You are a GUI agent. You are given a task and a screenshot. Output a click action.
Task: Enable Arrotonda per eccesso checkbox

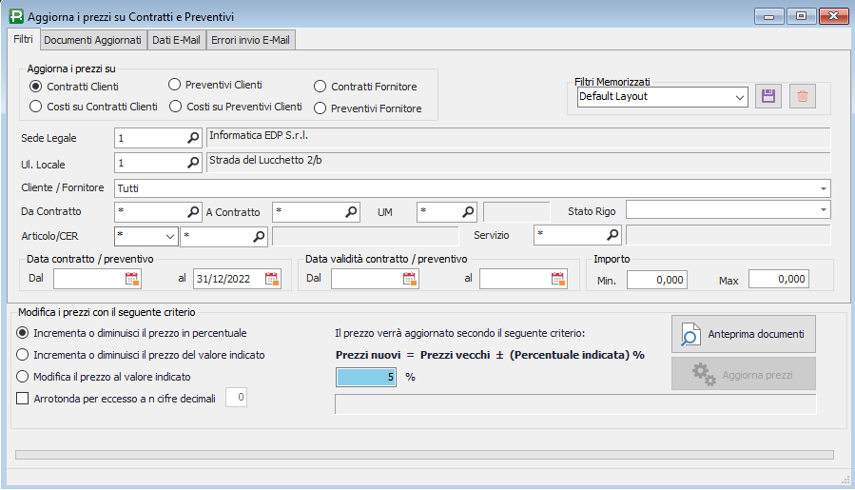(x=24, y=399)
